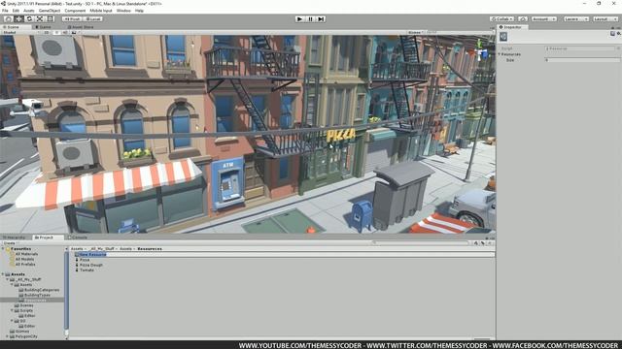The height and width of the screenshot is (349, 622).
Task: Select the Scale tool
Action: tap(40, 18)
